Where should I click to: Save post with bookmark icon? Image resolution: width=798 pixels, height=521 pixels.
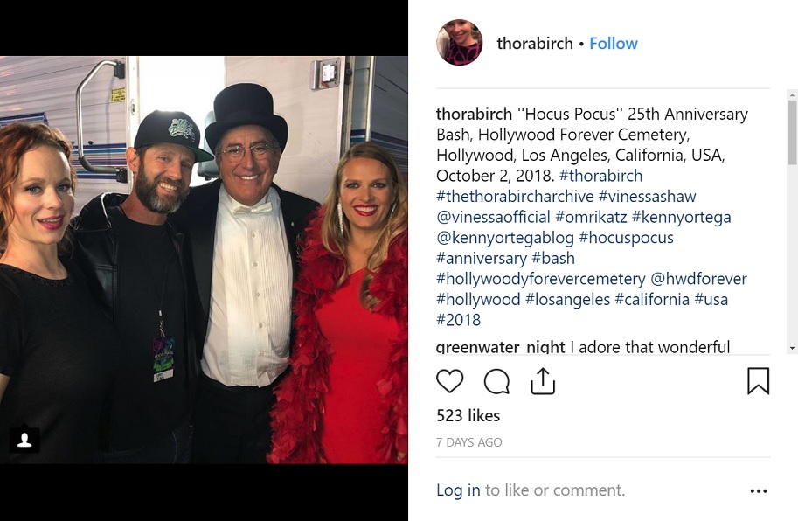coord(758,381)
